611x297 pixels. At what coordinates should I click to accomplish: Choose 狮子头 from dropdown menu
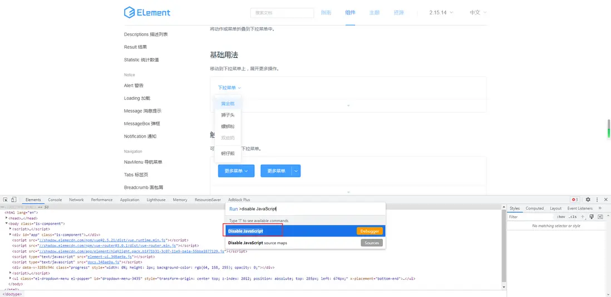point(228,115)
